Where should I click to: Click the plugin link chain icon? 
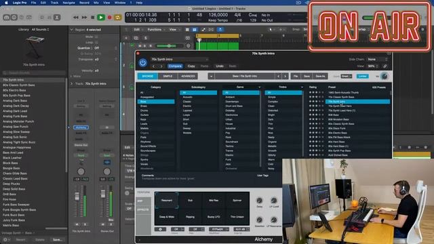[x=385, y=66]
